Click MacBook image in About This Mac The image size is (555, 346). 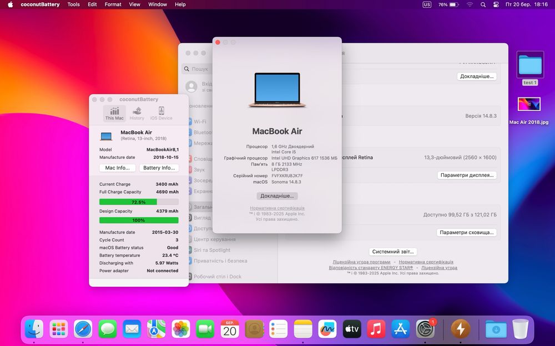[277, 90]
